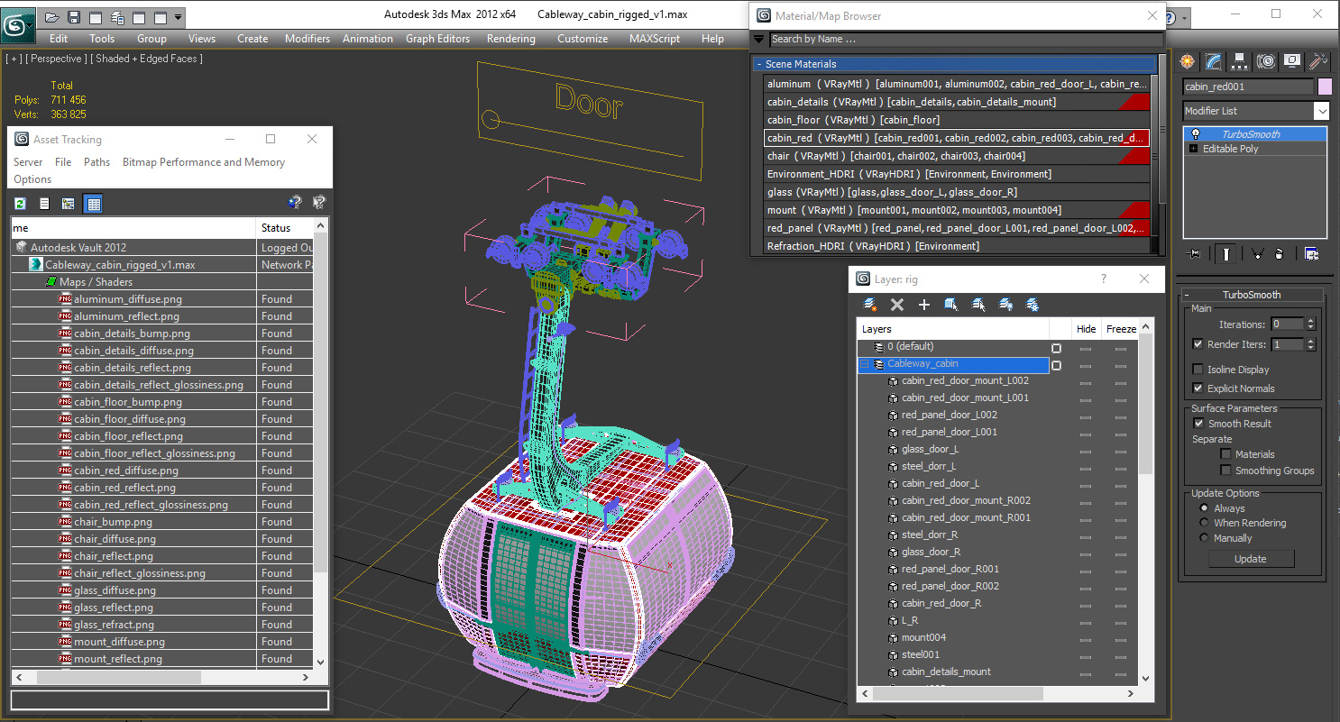
Task: Toggle TurboSmooth modifier lightbulb on/off
Action: pyautogui.click(x=1196, y=134)
